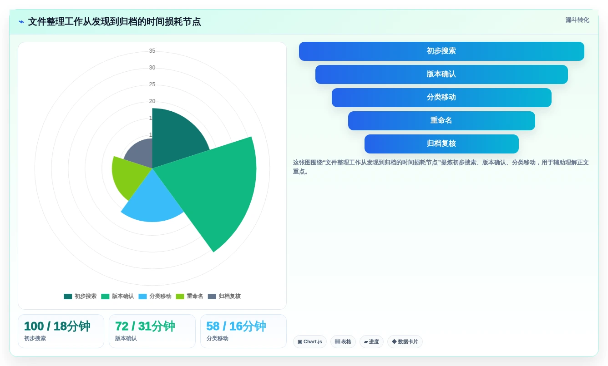The height and width of the screenshot is (366, 608).
Task: Open the 72 / 31分钟 版本确认 data card
Action: (x=152, y=331)
